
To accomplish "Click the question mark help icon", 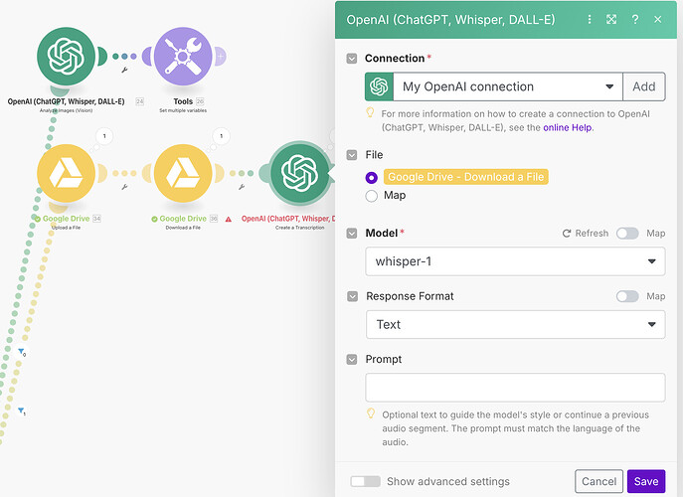I will [634, 19].
